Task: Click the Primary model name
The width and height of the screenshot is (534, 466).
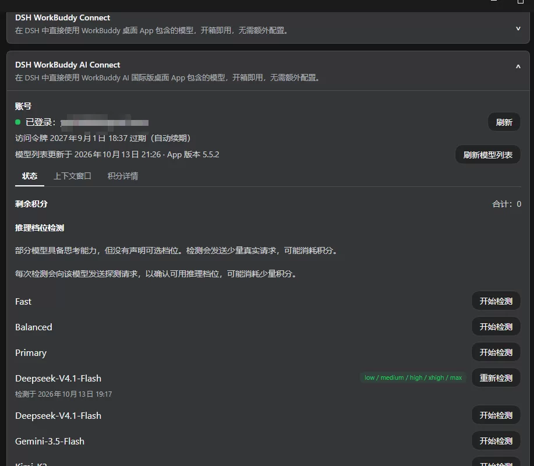Action: tap(31, 353)
